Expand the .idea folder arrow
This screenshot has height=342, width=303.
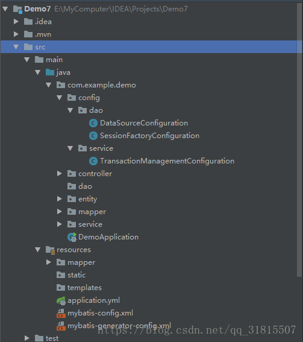[x=16, y=21]
